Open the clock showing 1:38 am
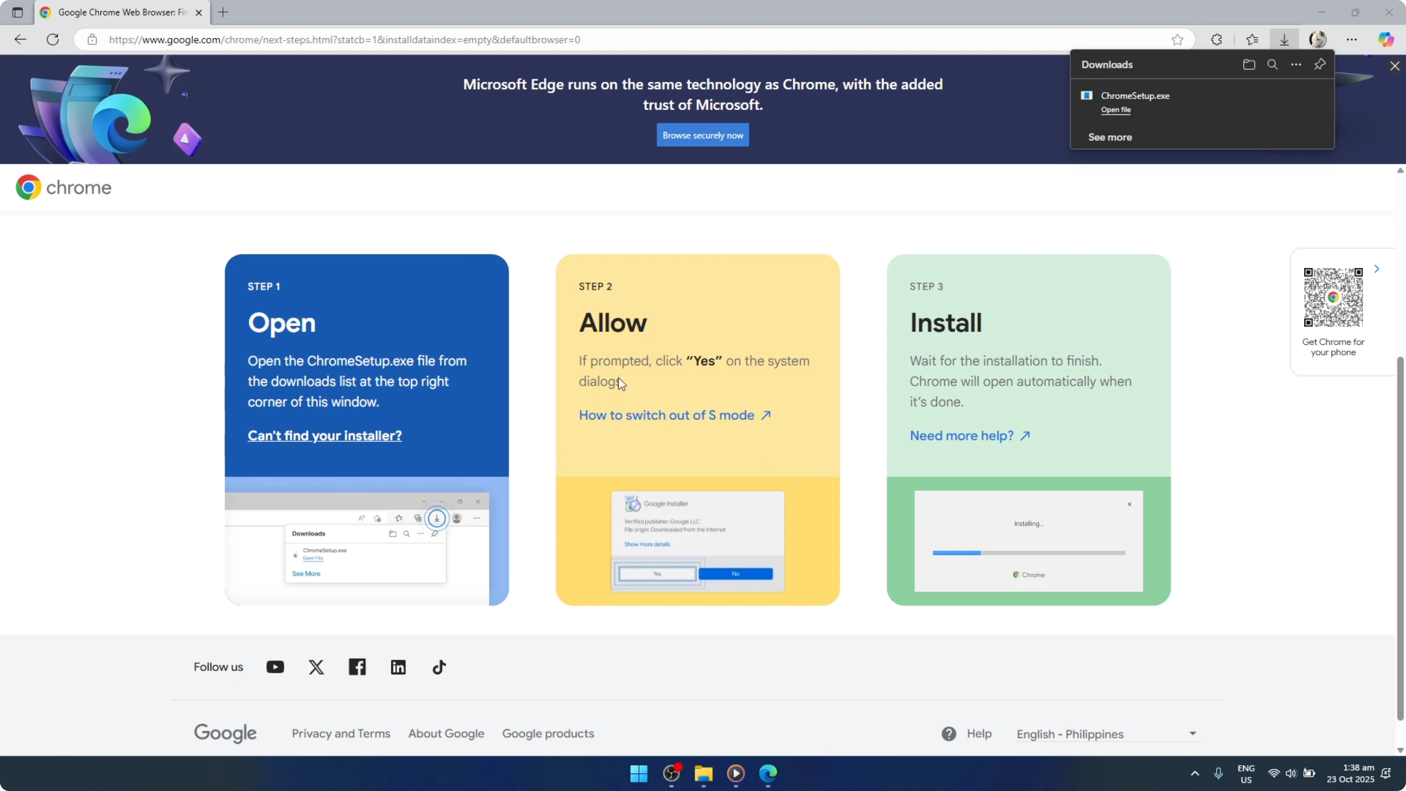Screen dimensions: 1406x791 coord(1350,773)
